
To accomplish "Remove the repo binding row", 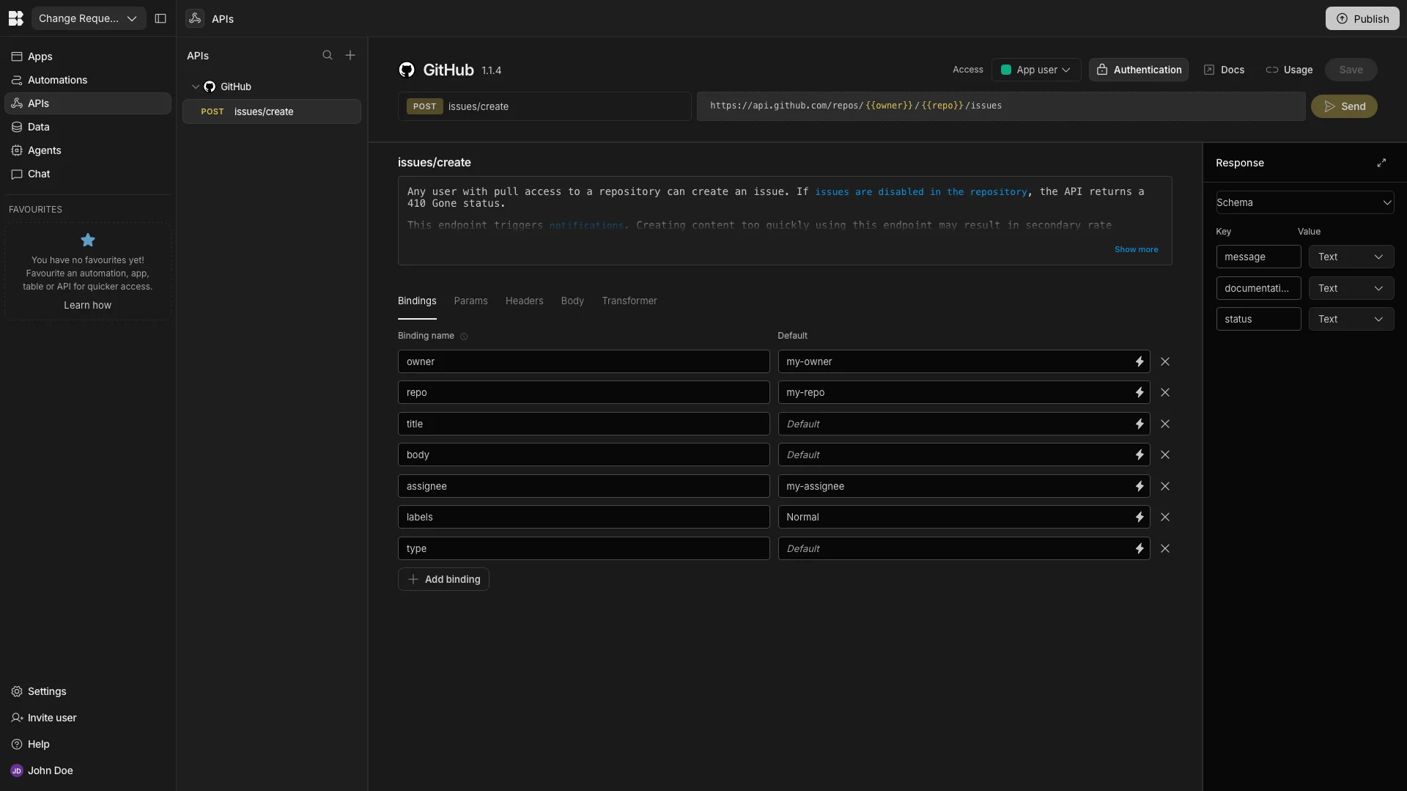I will tap(1165, 392).
